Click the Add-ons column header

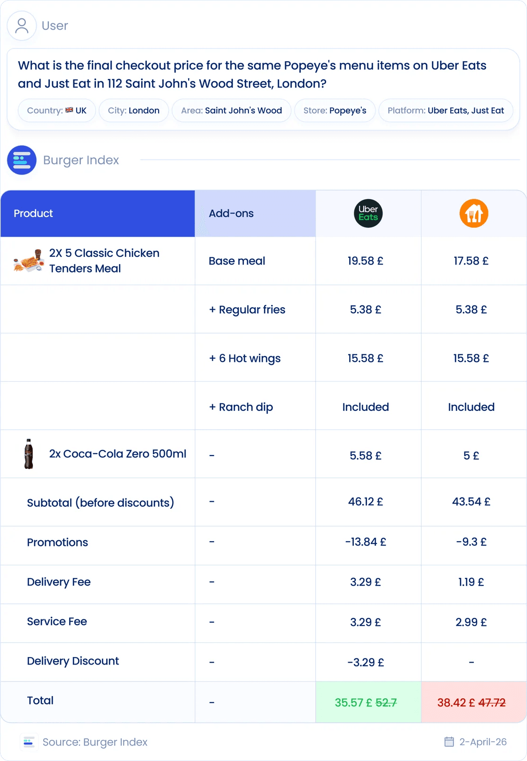pos(255,213)
